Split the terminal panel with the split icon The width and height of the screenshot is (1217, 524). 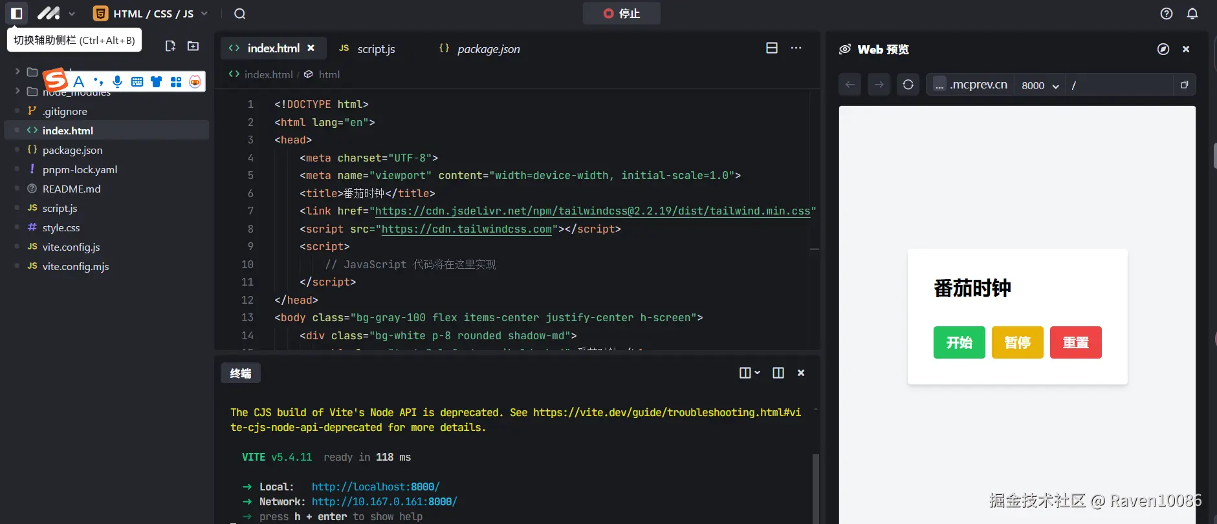coord(778,373)
